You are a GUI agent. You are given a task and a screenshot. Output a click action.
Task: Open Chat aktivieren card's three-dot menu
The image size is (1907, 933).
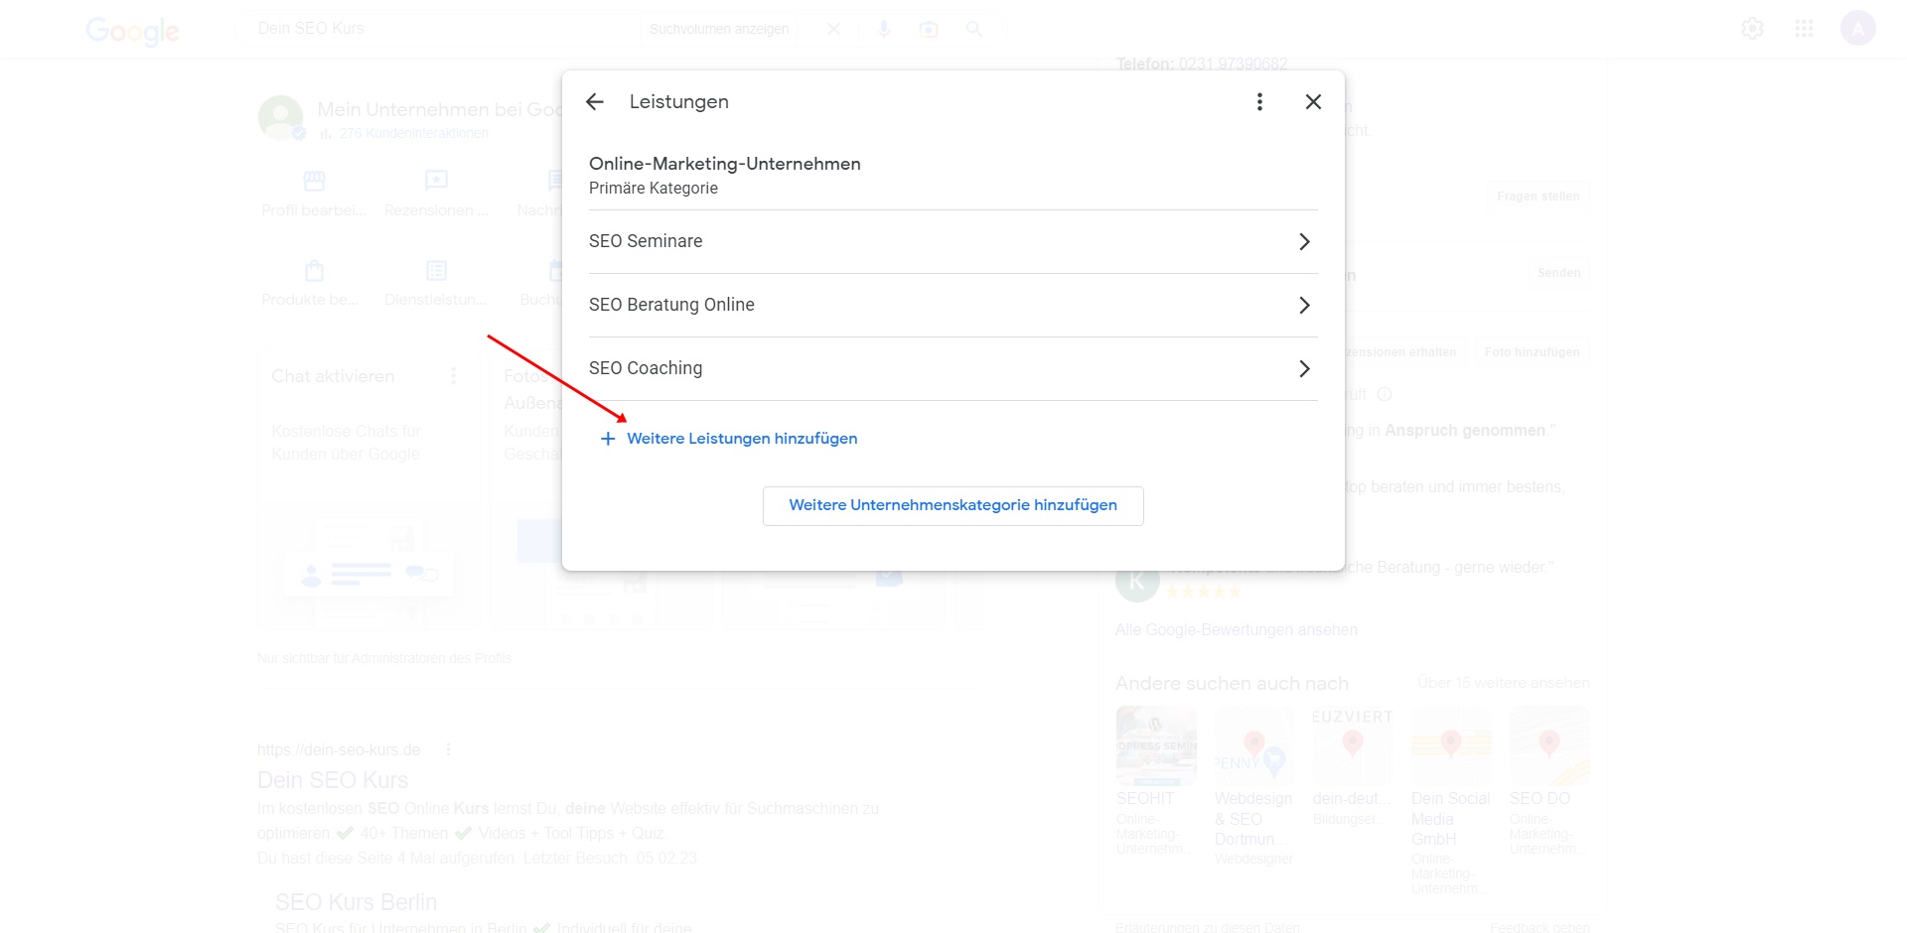pos(453,376)
